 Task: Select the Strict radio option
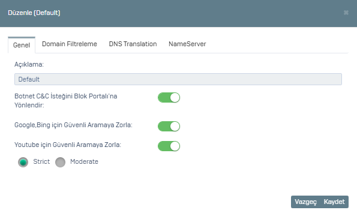(23, 162)
